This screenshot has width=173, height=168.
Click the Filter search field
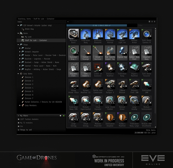(x=147, y=26)
